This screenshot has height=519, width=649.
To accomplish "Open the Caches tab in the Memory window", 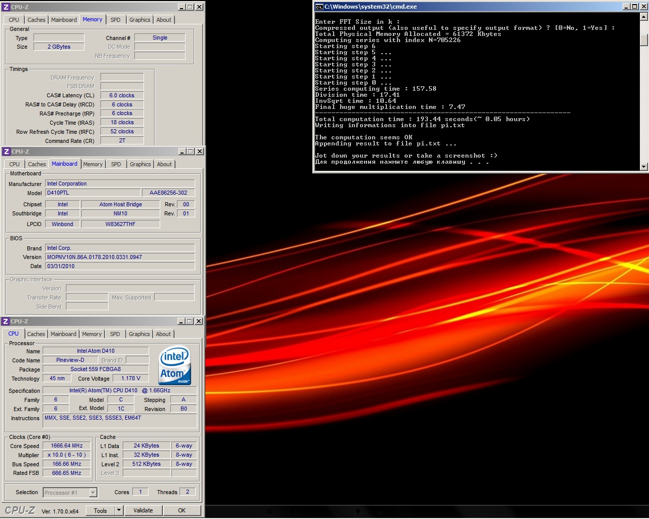I will (37, 20).
